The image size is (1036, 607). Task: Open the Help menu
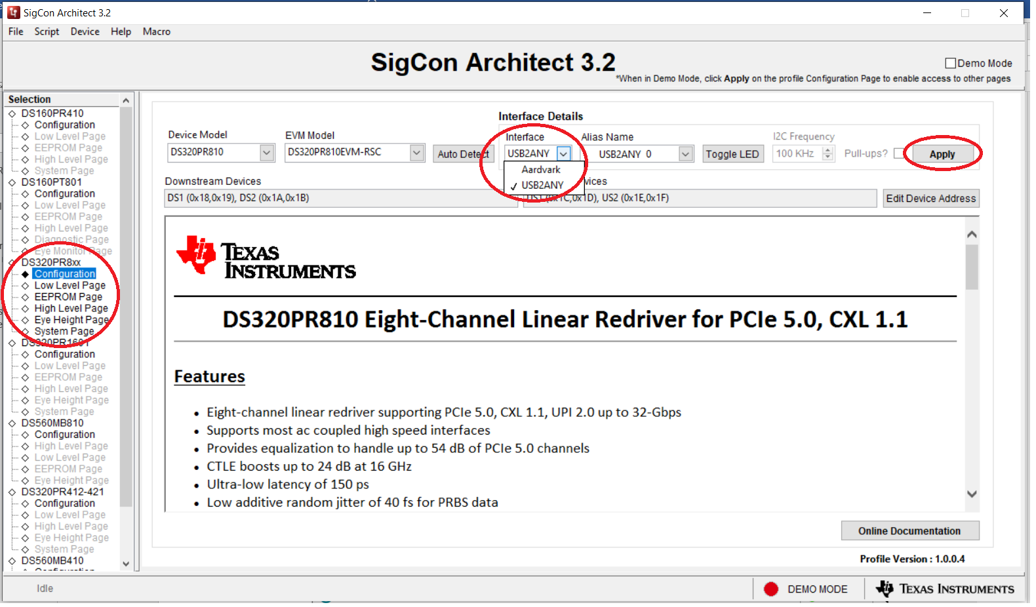click(x=121, y=31)
